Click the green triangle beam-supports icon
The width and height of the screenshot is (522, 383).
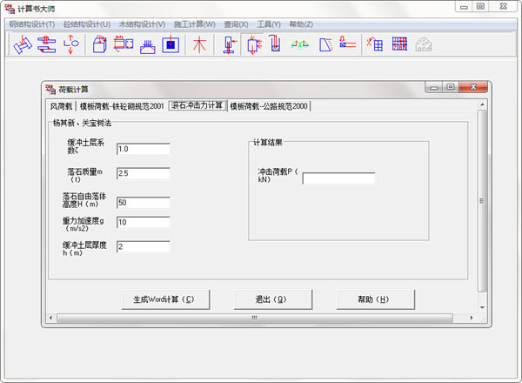[300, 44]
